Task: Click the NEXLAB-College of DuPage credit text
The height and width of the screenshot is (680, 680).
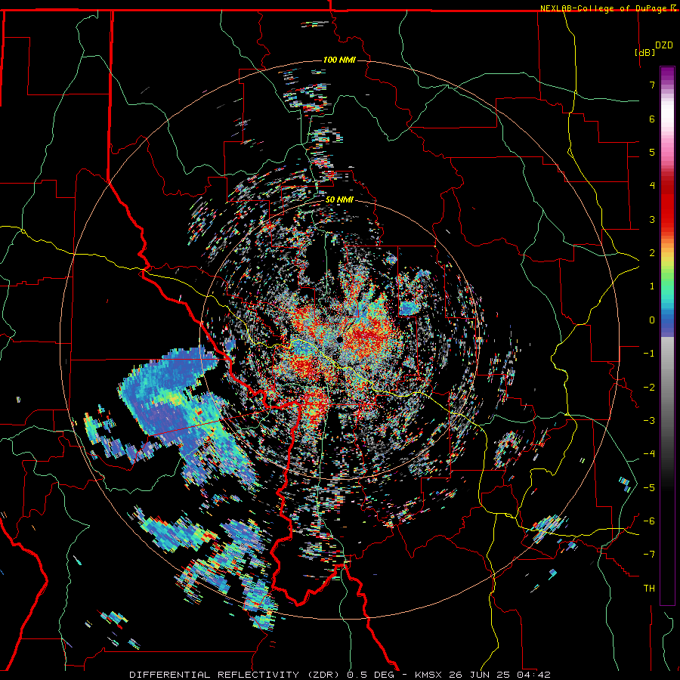Action: point(604,8)
